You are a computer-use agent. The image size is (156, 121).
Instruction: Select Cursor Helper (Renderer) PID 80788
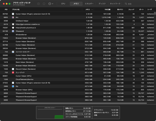(x=77, y=45)
